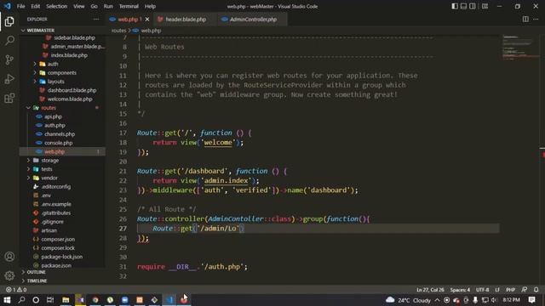Click the routes breadcrumb
545x306 pixels.
(x=118, y=31)
